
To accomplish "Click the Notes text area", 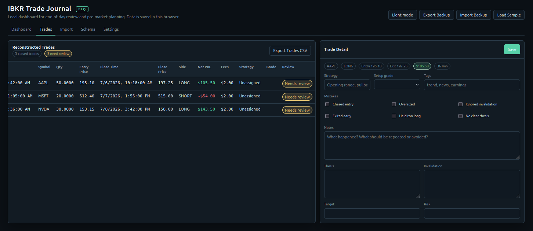I will (x=422, y=145).
